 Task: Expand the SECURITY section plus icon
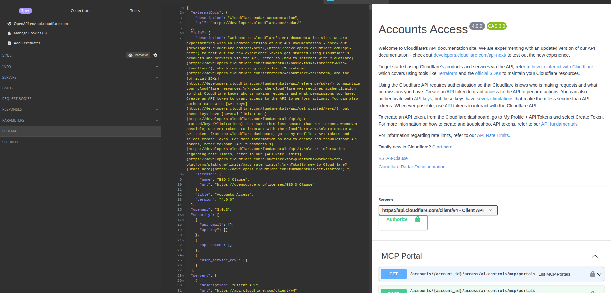point(157,142)
